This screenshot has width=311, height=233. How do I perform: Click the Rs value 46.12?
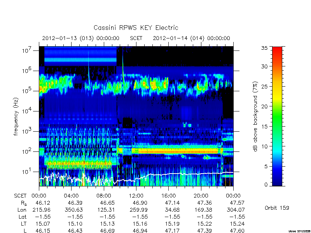pyautogui.click(x=43, y=203)
